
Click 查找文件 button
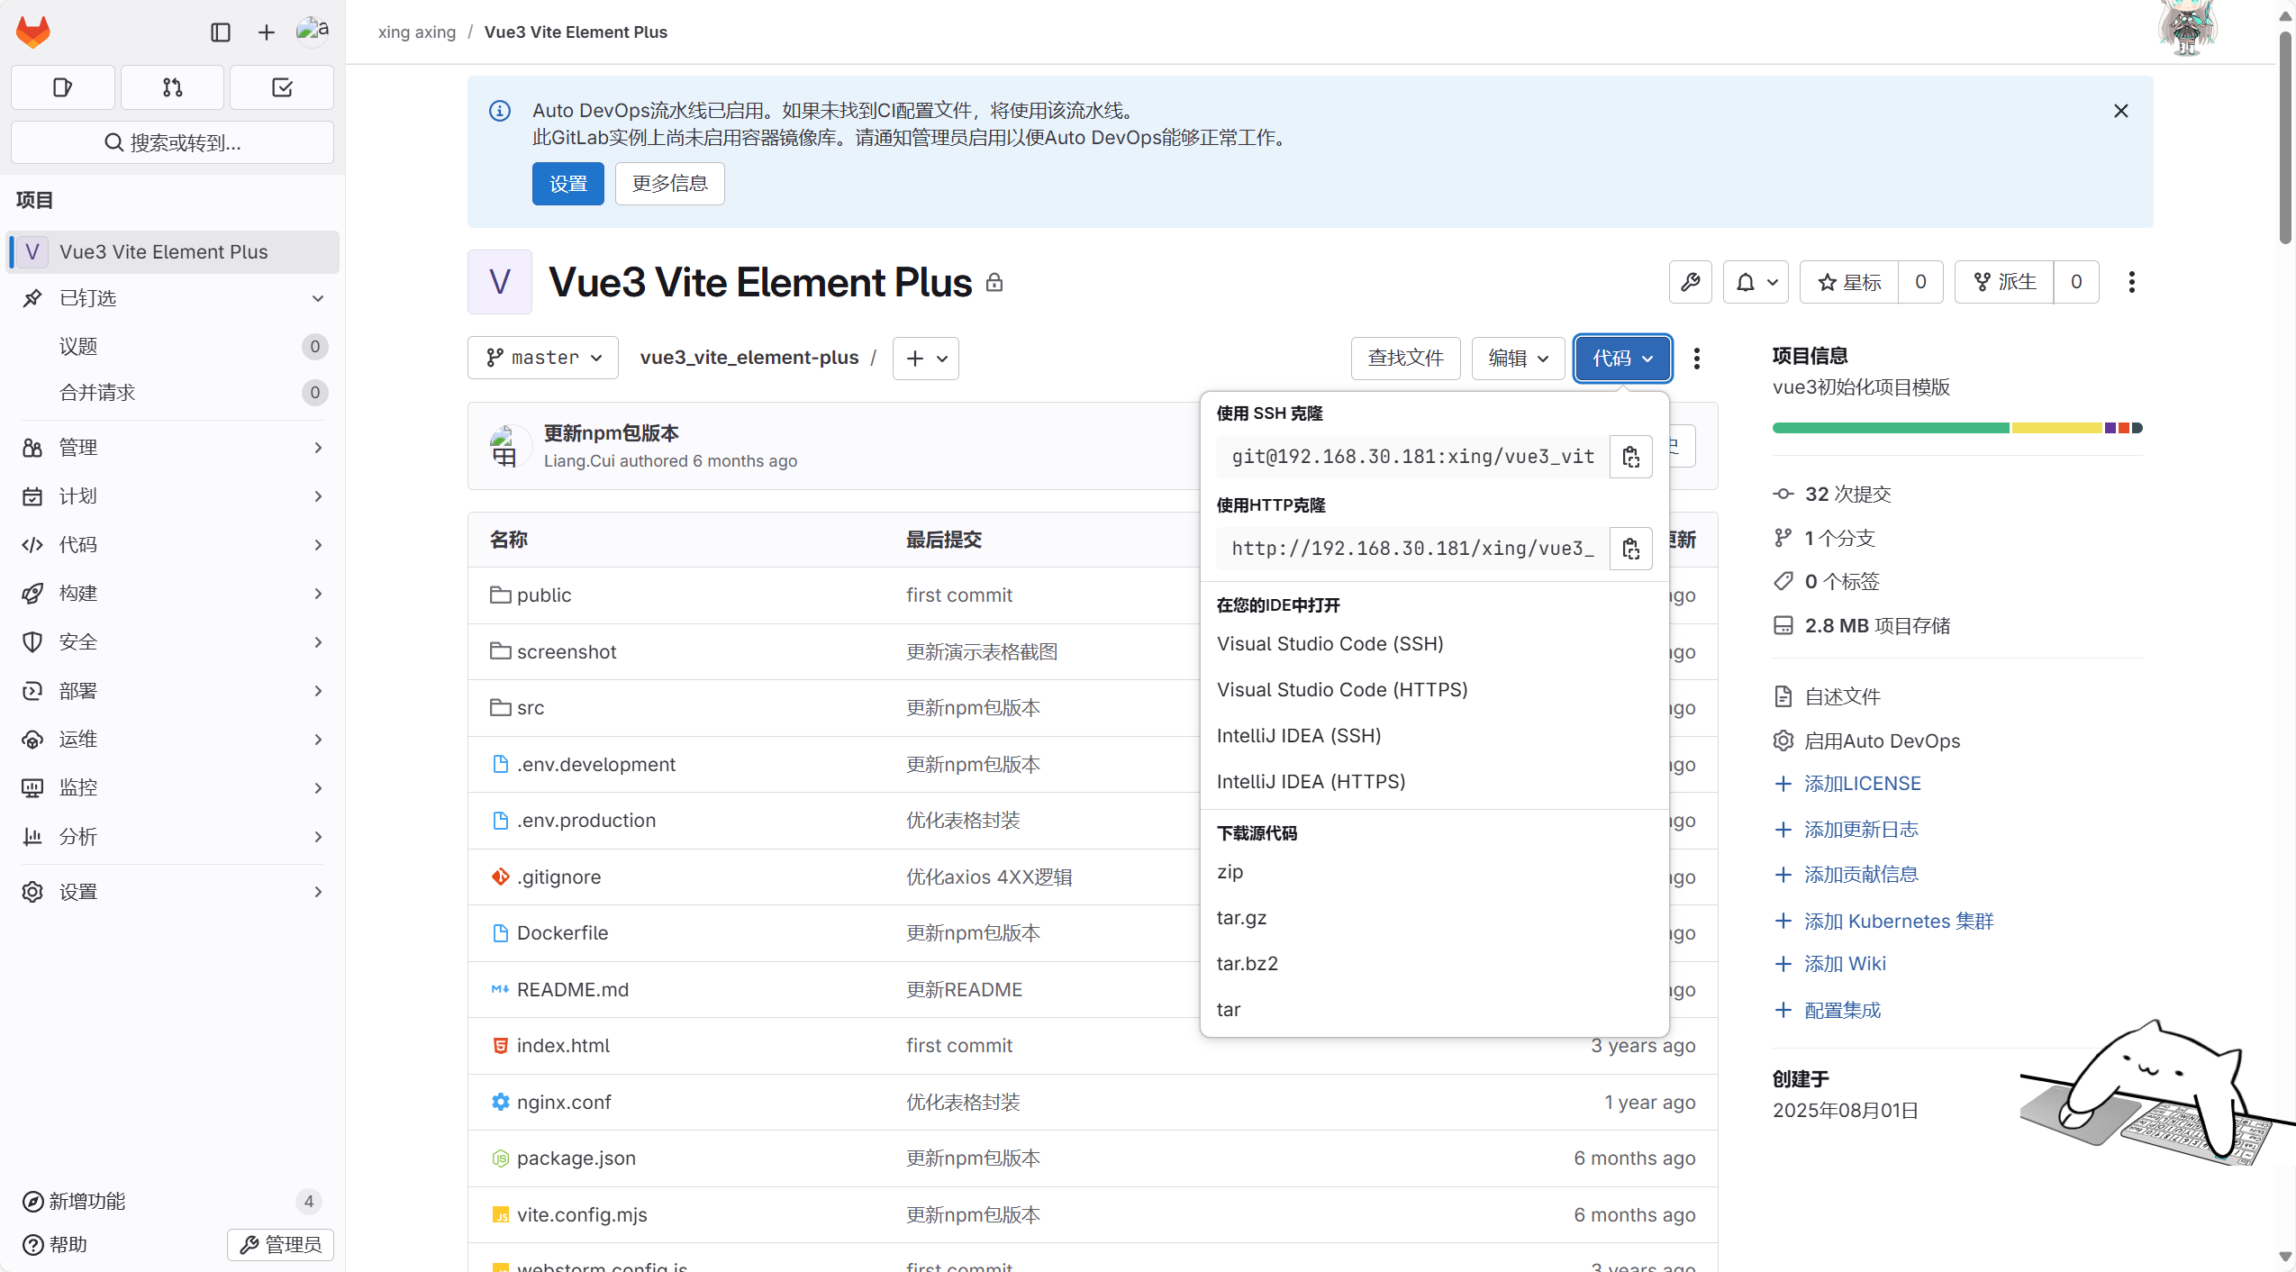coord(1406,359)
